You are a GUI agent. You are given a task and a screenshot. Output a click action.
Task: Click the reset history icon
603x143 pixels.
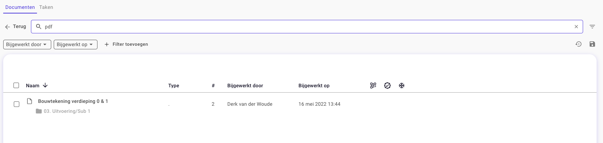point(578,44)
